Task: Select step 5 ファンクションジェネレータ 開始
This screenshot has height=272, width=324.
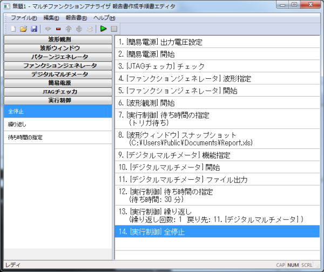Action: (217, 91)
